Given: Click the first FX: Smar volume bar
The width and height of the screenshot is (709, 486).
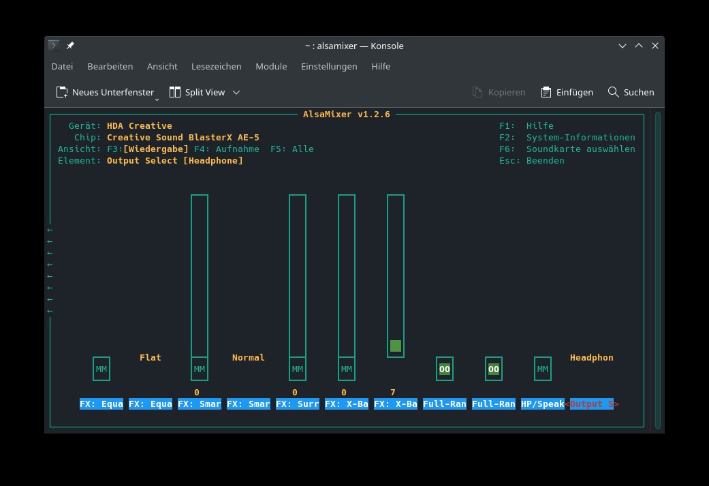Looking at the screenshot, I should [200, 275].
